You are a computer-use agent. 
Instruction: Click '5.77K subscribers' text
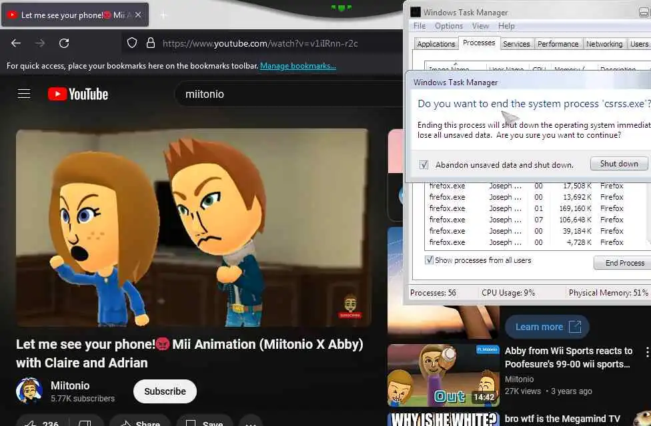(83, 398)
